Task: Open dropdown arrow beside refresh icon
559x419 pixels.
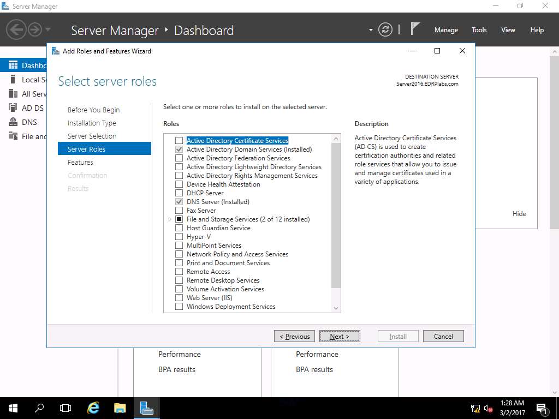Action: pyautogui.click(x=371, y=30)
